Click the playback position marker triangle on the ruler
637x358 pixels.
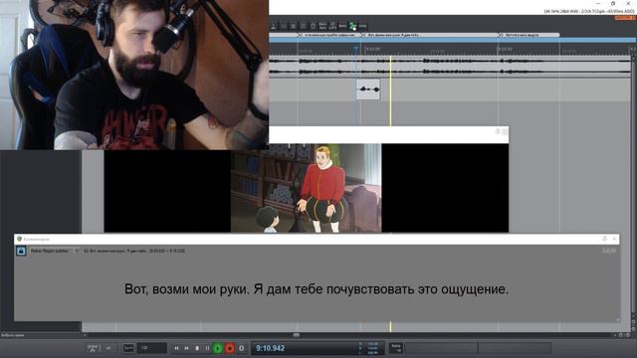pos(356,50)
